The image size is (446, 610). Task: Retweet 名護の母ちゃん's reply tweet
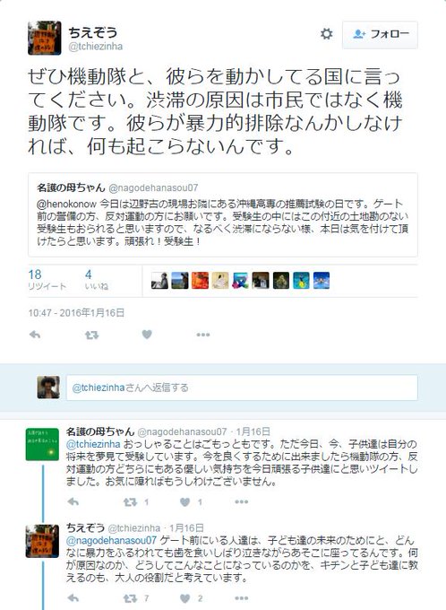pyautogui.click(x=130, y=502)
